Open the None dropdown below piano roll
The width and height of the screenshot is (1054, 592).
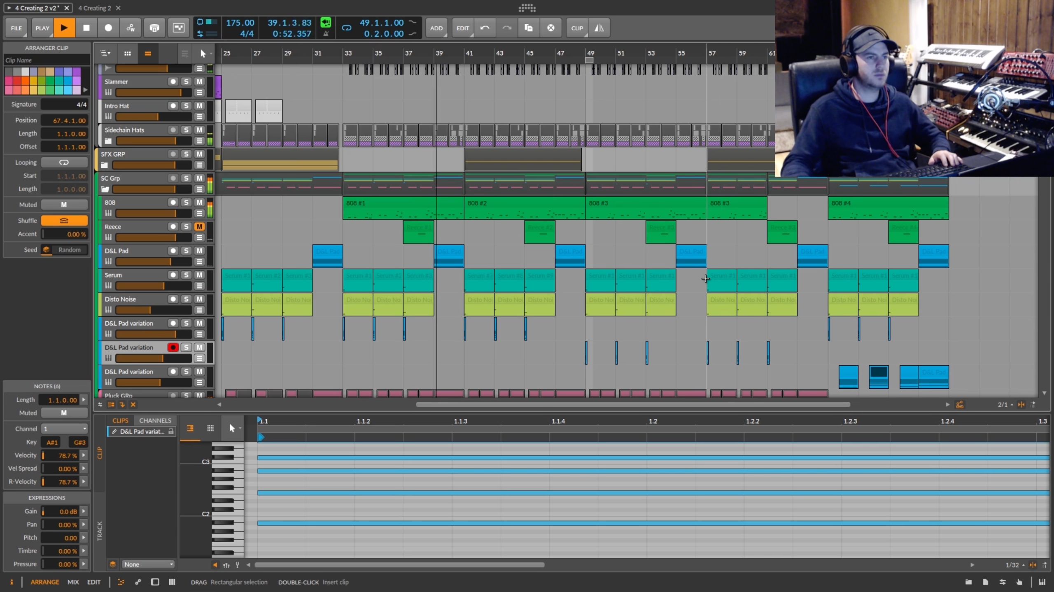coord(148,564)
